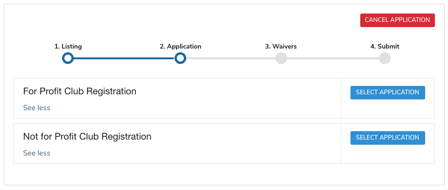Collapse details under Not for Profit Club
Viewport: 448px width, 190px height.
click(x=36, y=153)
